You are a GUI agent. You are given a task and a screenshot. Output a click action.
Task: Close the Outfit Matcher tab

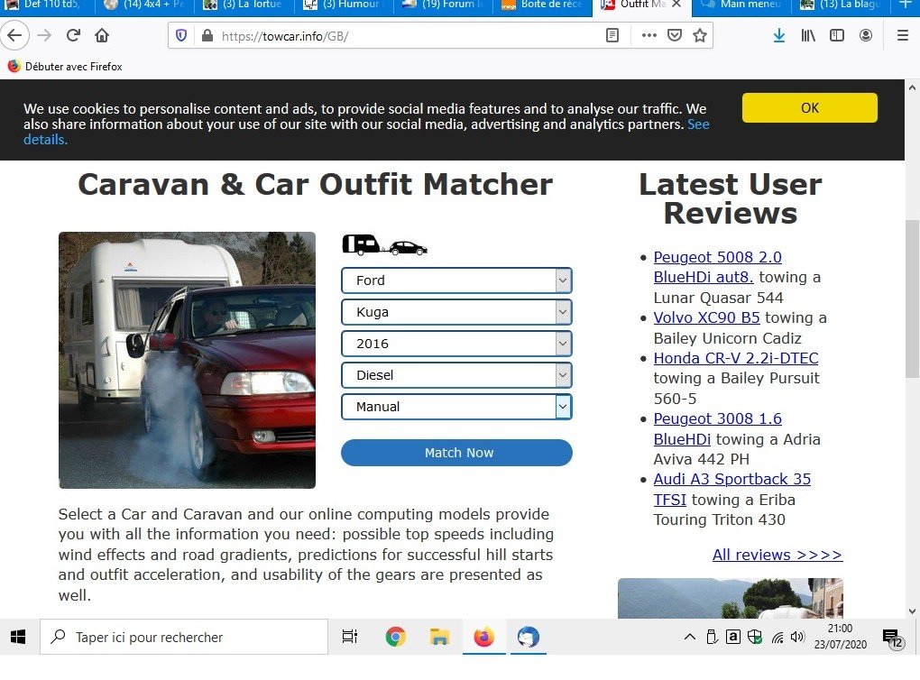tap(676, 5)
